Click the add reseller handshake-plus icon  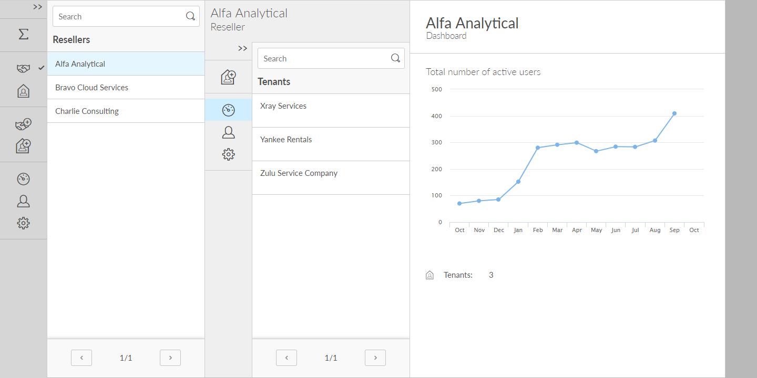(x=23, y=124)
